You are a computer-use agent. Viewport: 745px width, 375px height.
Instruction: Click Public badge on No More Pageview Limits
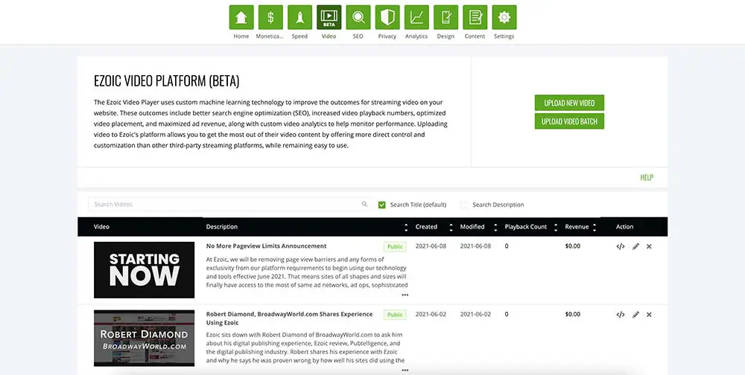(395, 247)
